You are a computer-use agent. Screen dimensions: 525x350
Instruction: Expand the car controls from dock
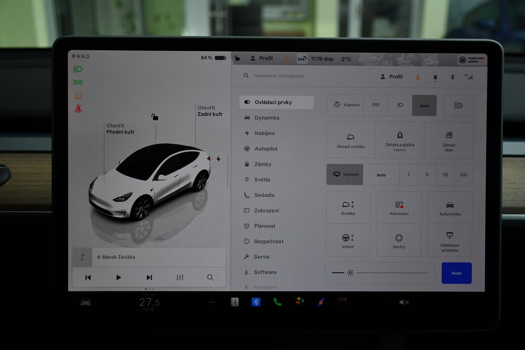(x=86, y=302)
